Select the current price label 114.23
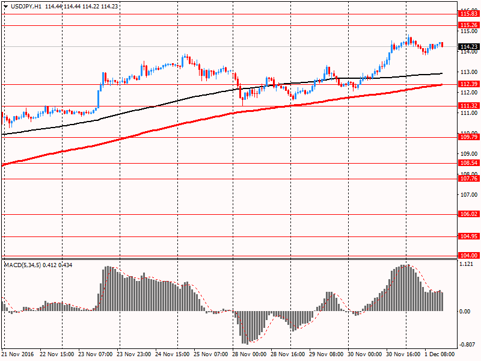Image resolution: width=481 pixels, height=361 pixels. (x=469, y=47)
